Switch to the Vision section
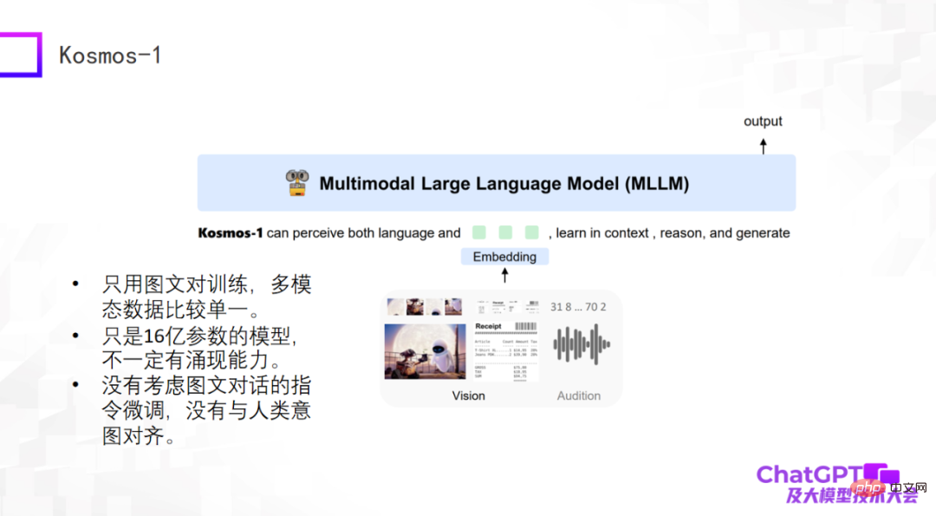Image resolution: width=936 pixels, height=516 pixels. point(469,395)
